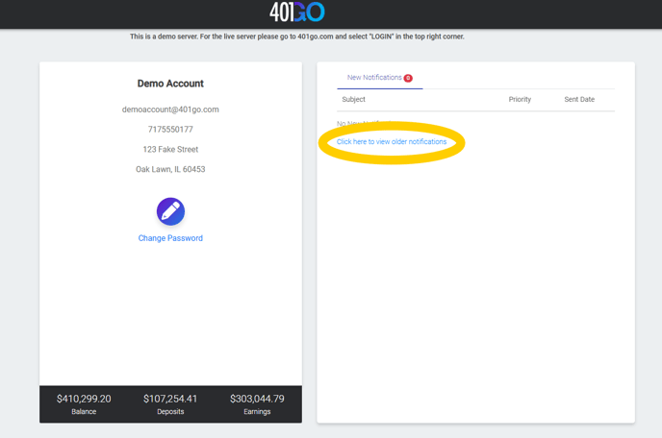
Task: Click the red notification count badge
Action: 408,78
